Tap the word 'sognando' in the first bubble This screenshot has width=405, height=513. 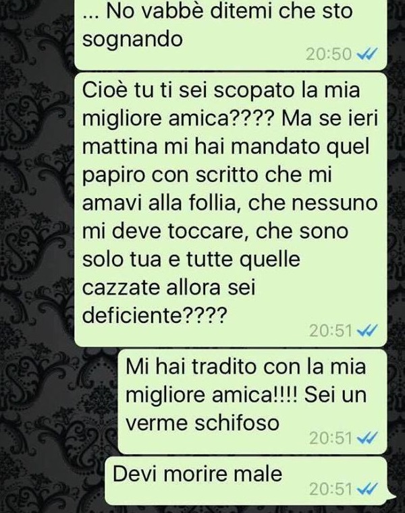(x=132, y=40)
